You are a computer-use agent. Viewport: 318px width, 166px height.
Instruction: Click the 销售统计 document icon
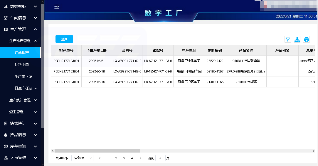point(6,124)
